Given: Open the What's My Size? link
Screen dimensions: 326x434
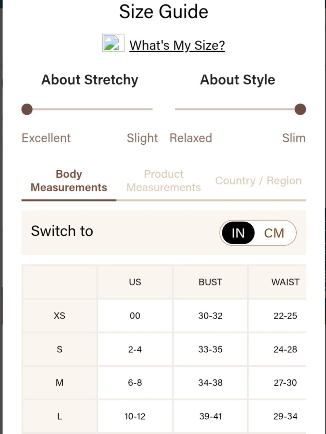Looking at the screenshot, I should (177, 45).
